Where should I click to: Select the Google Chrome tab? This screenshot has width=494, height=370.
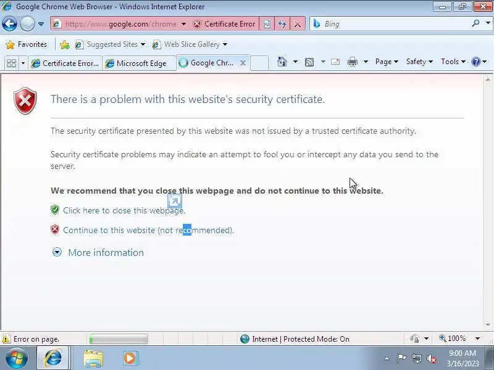[207, 63]
